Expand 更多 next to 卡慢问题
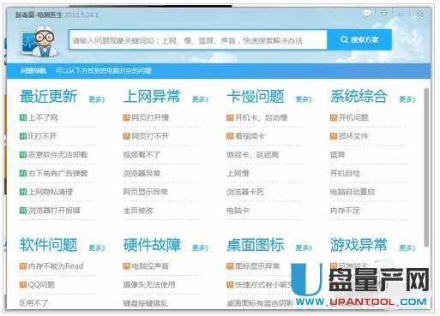 [304, 99]
